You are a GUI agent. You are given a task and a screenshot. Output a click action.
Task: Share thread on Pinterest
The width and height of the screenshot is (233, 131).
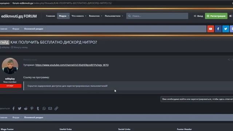(32, 108)
